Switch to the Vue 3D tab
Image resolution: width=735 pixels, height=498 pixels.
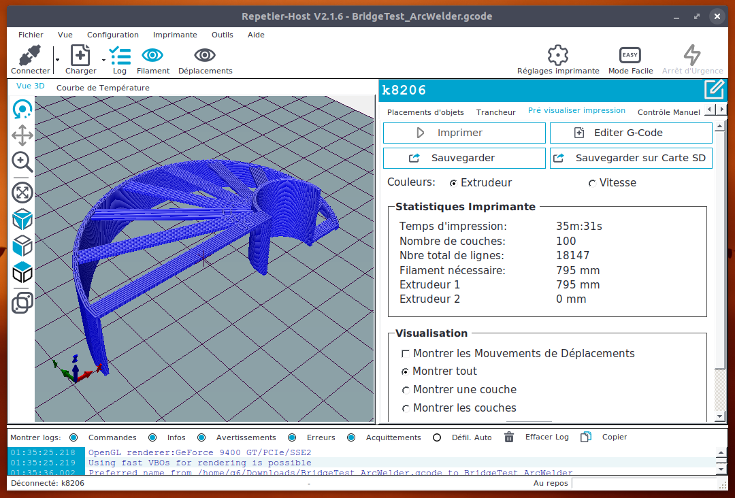pyautogui.click(x=31, y=86)
